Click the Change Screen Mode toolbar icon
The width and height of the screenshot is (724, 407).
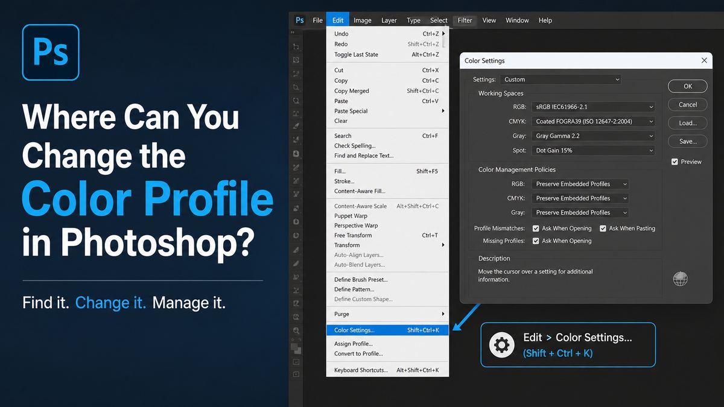coord(296,374)
